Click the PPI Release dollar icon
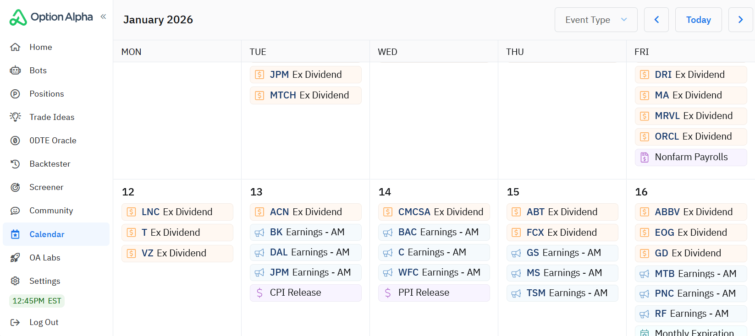Viewport: 755px width, 336px height. tap(388, 293)
